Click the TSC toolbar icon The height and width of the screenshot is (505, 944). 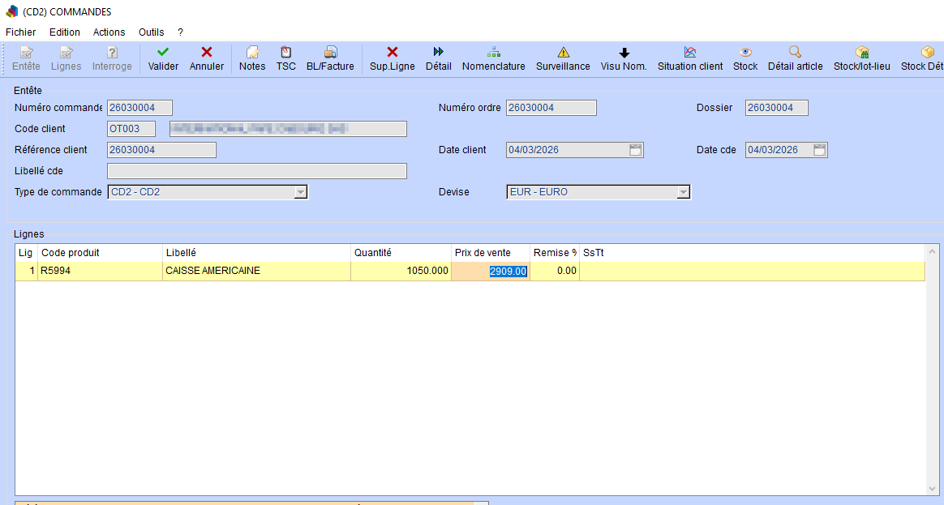click(285, 52)
